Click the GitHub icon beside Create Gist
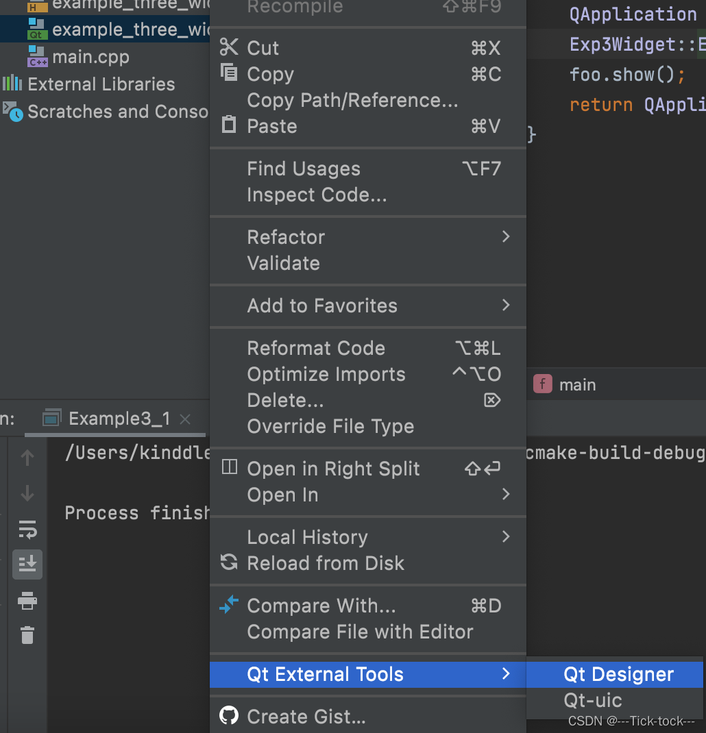This screenshot has height=733, width=706. click(x=229, y=717)
